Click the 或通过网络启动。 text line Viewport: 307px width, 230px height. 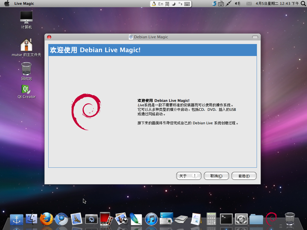pos(151,114)
